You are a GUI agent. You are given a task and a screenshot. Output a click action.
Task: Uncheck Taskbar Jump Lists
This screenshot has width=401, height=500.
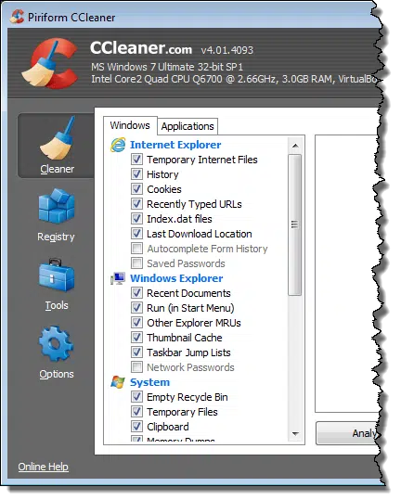click(x=136, y=353)
